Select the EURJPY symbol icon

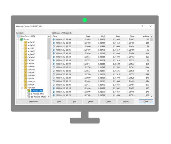[x=25, y=79]
